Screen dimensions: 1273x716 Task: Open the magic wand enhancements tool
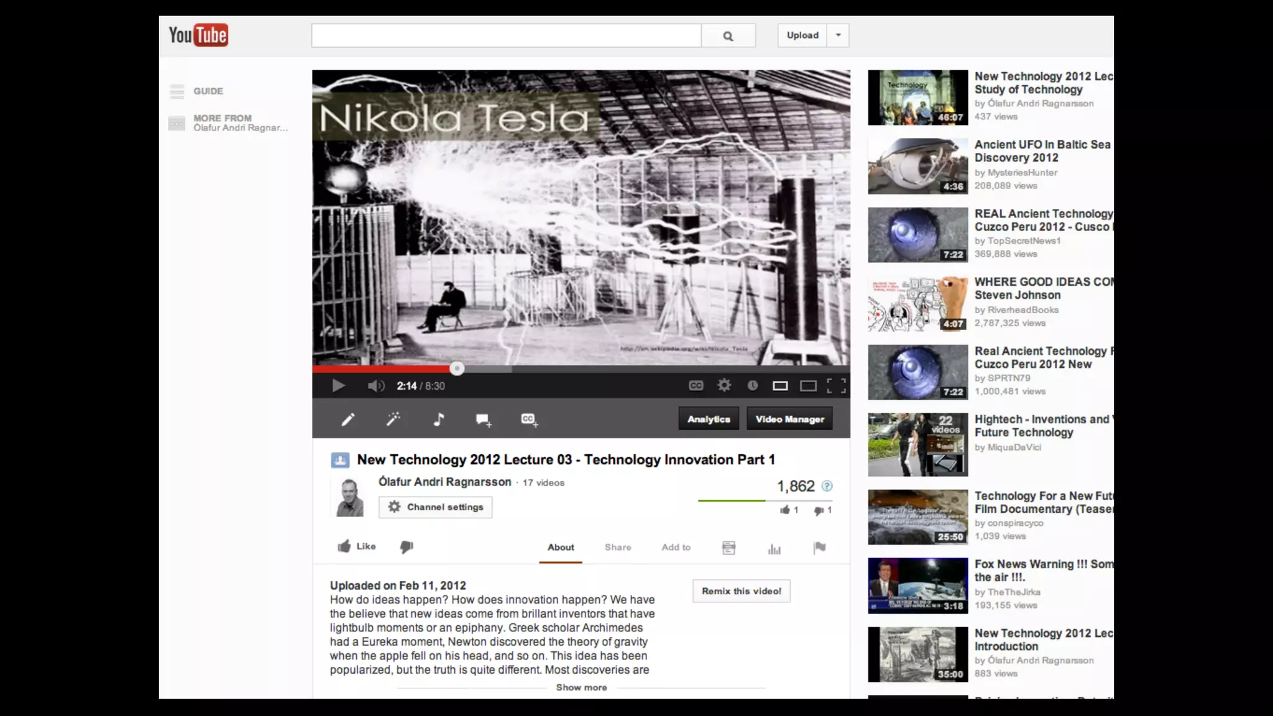[393, 420]
